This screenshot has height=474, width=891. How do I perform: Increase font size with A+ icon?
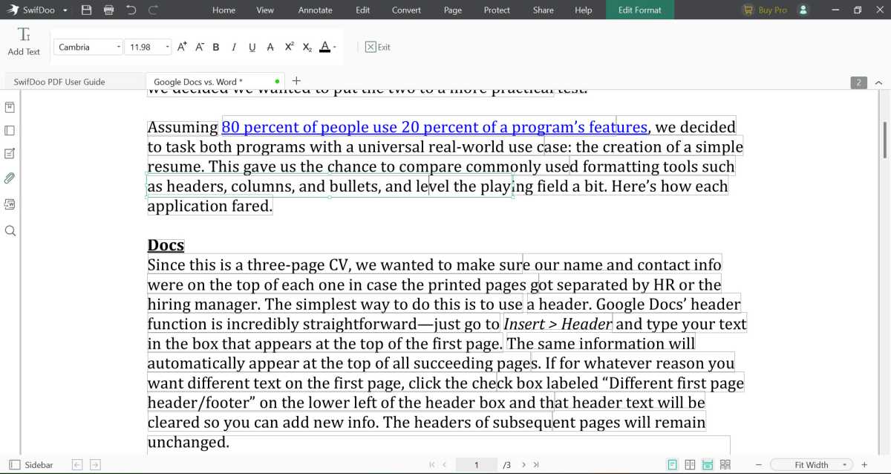(x=182, y=47)
